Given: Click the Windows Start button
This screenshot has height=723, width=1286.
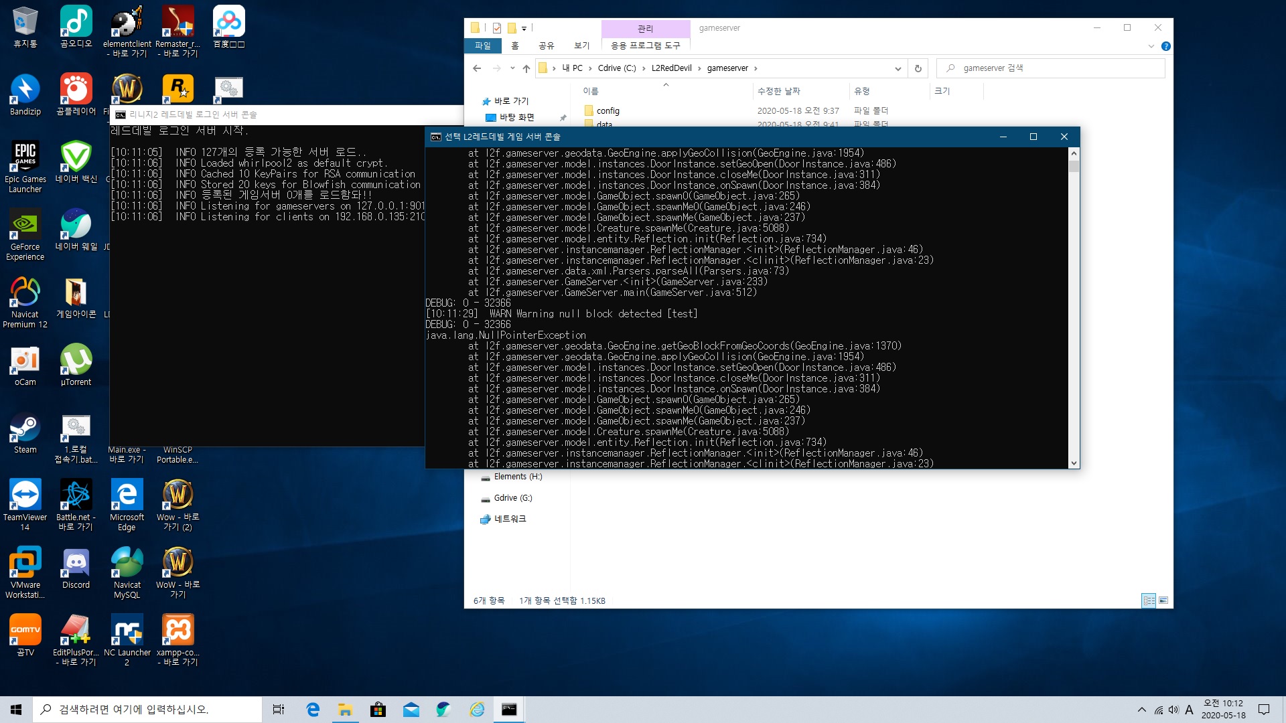Looking at the screenshot, I should 16,710.
